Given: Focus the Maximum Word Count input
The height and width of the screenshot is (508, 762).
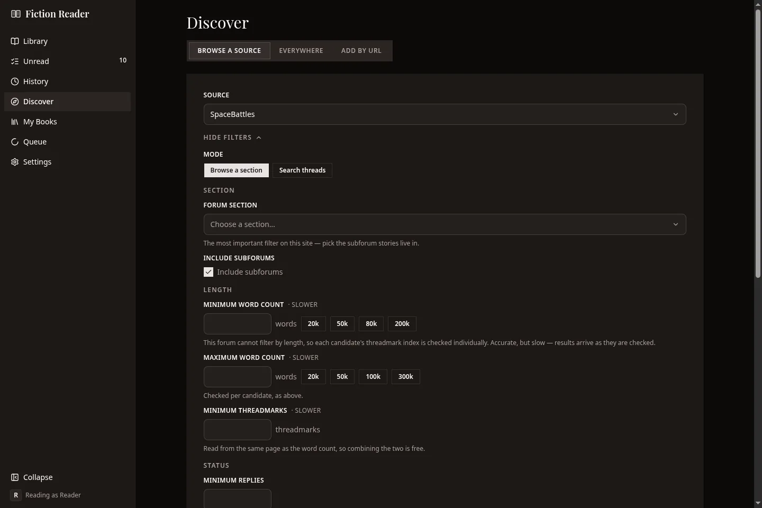Looking at the screenshot, I should (238, 377).
